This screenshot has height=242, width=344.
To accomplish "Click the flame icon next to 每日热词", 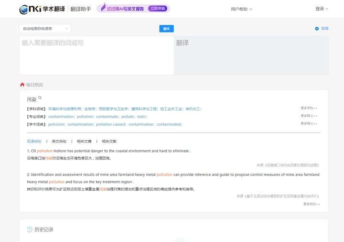I will point(22,85).
